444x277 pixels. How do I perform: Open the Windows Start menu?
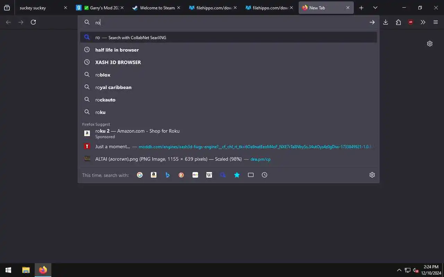point(8,270)
